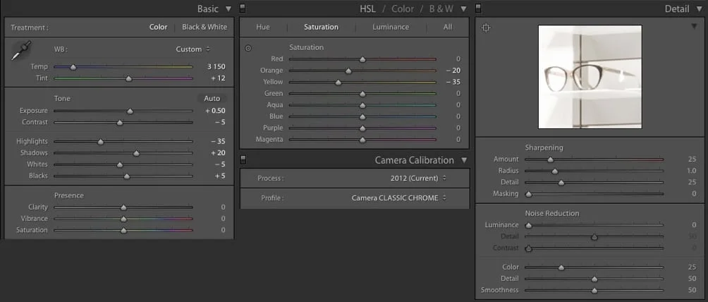Click the Sharpening Amount slider handle
The width and height of the screenshot is (708, 302).
point(550,159)
